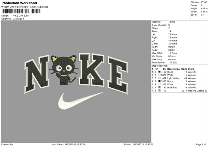The height and width of the screenshot is (147, 209).
Task: Click the "Left:" label
Action: (x=154, y=34)
